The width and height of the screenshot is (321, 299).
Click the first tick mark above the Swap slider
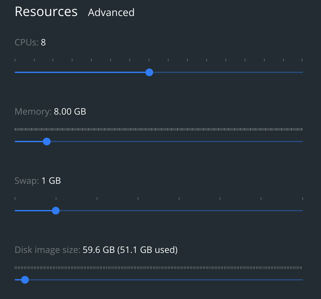15,198
